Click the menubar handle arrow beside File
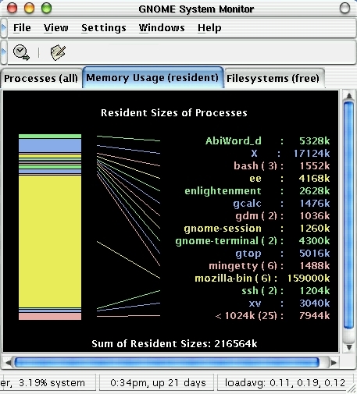Viewport: 357px width, 394px height. pyautogui.click(x=4, y=27)
